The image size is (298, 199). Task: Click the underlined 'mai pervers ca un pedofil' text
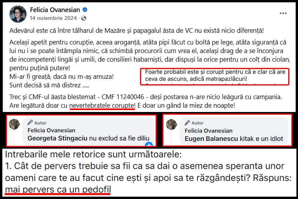pyautogui.click(x=58, y=190)
